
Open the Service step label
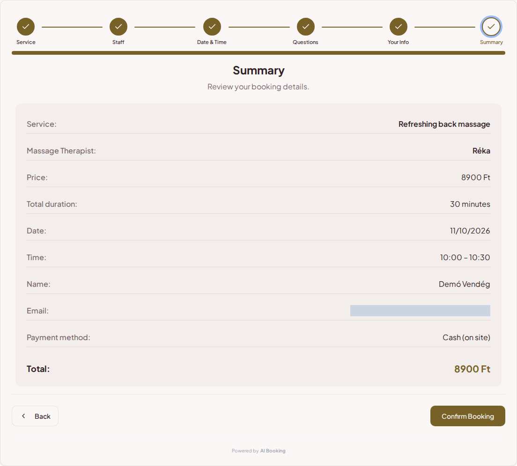coord(26,42)
